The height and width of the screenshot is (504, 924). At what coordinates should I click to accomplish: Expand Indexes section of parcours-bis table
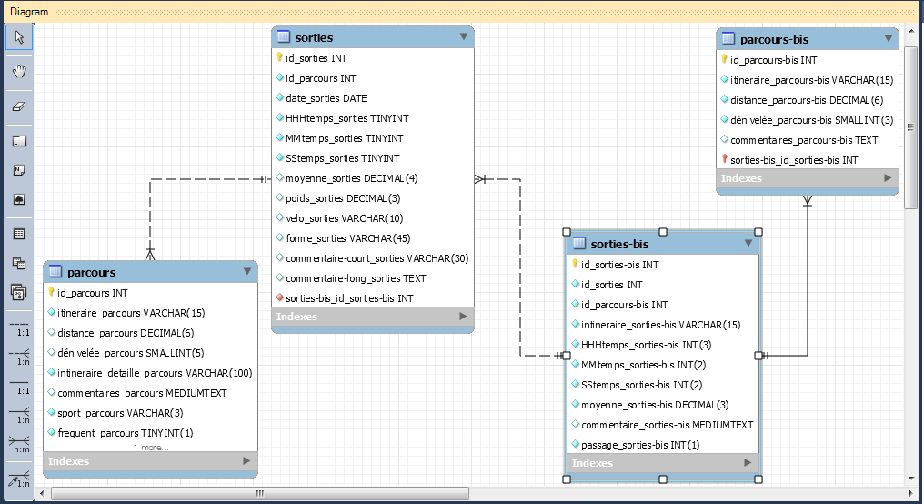coord(888,178)
